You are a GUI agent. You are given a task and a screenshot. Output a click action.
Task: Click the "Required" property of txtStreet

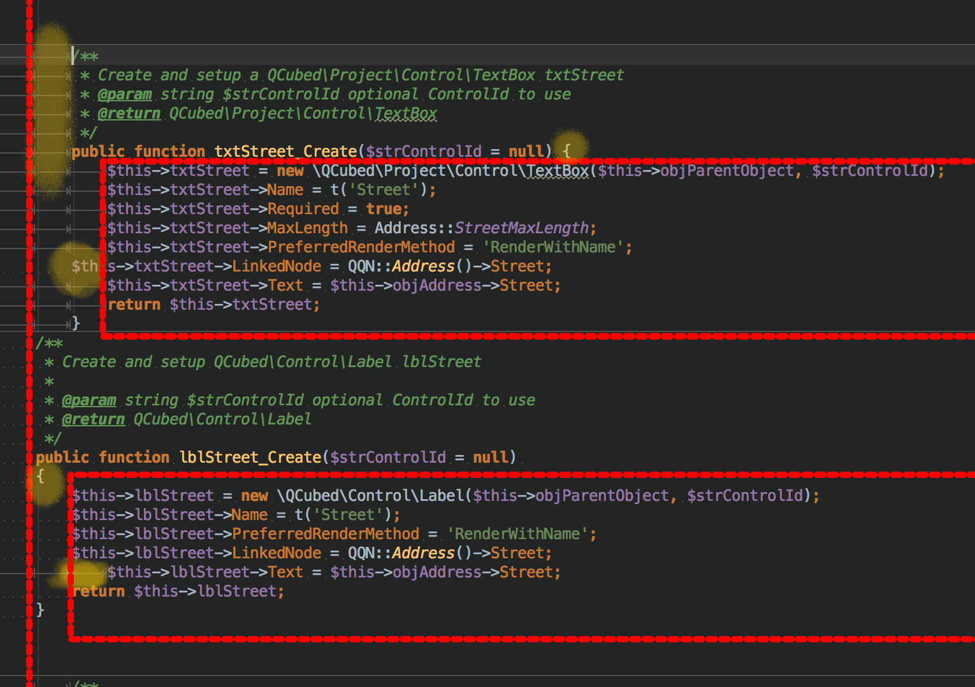(x=303, y=209)
